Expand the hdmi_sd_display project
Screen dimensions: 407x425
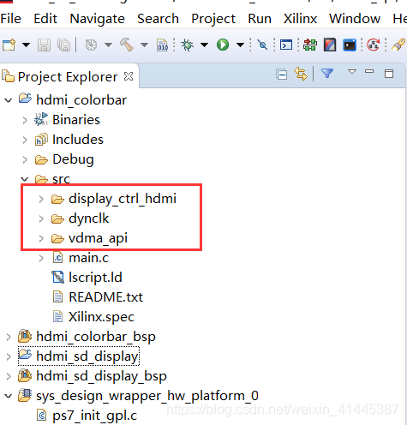pyautogui.click(x=9, y=356)
